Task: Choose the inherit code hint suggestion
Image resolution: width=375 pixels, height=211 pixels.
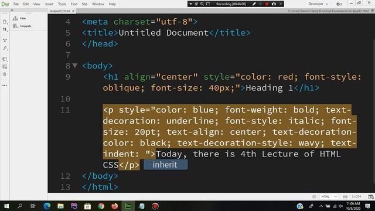Action: click(x=165, y=165)
